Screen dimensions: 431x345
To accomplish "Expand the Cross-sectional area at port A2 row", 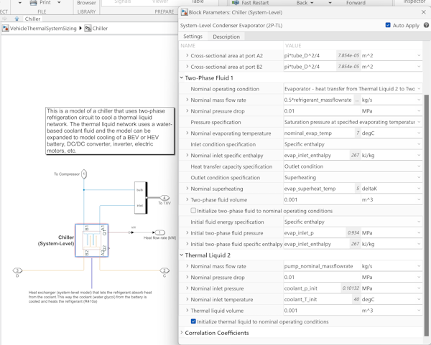I will coord(187,55).
